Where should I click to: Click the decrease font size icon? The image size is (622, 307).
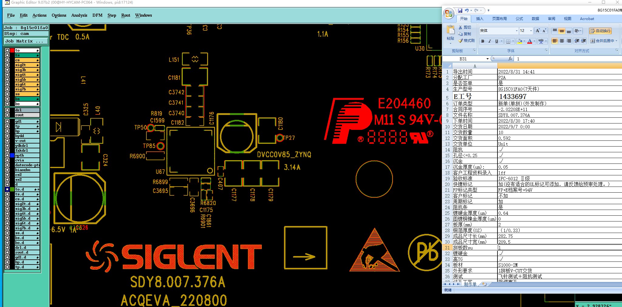(544, 31)
